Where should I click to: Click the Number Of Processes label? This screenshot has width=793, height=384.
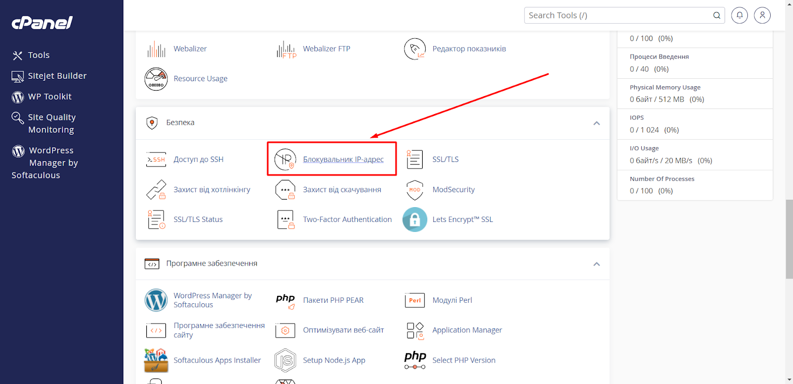click(x=662, y=179)
